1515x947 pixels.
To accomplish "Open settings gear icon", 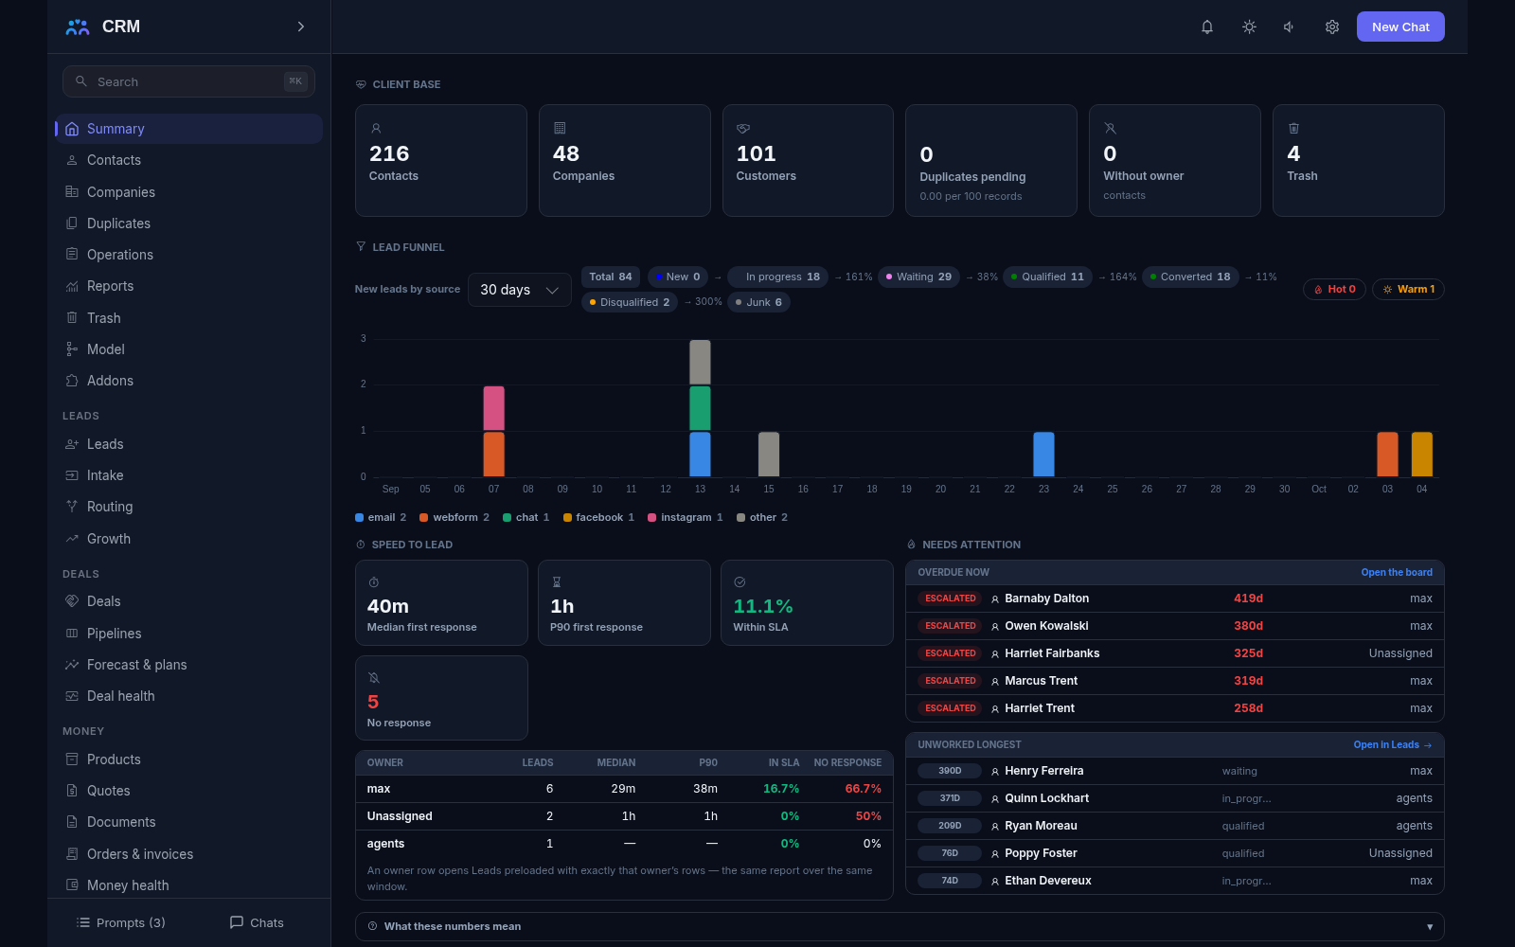I will [x=1332, y=27].
